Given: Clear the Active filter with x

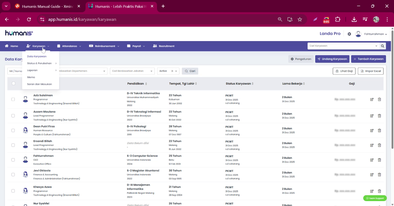Looking at the screenshot, I should [x=172, y=71].
